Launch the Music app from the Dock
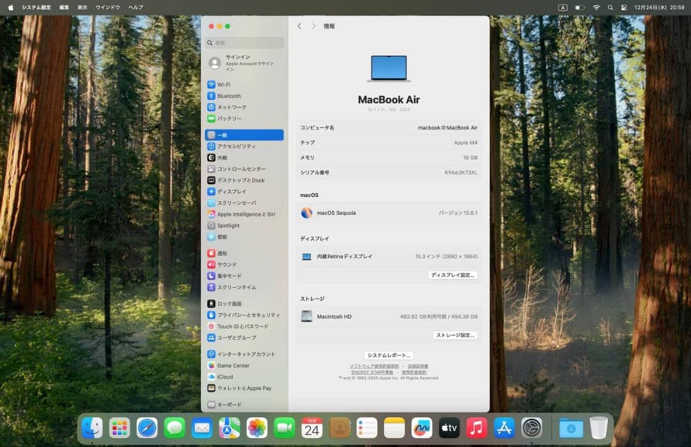Screen dimensions: 691x447 (477, 428)
